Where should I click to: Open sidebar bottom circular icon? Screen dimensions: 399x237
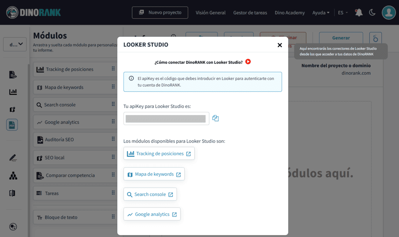(13, 227)
